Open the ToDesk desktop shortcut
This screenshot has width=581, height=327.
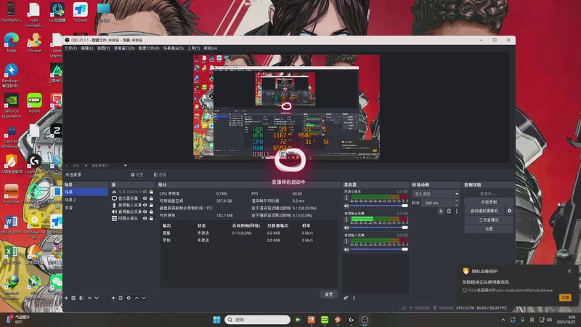(81, 12)
